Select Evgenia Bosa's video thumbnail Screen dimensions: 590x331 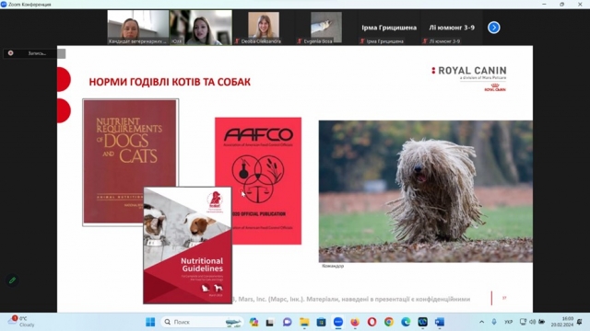tap(326, 28)
